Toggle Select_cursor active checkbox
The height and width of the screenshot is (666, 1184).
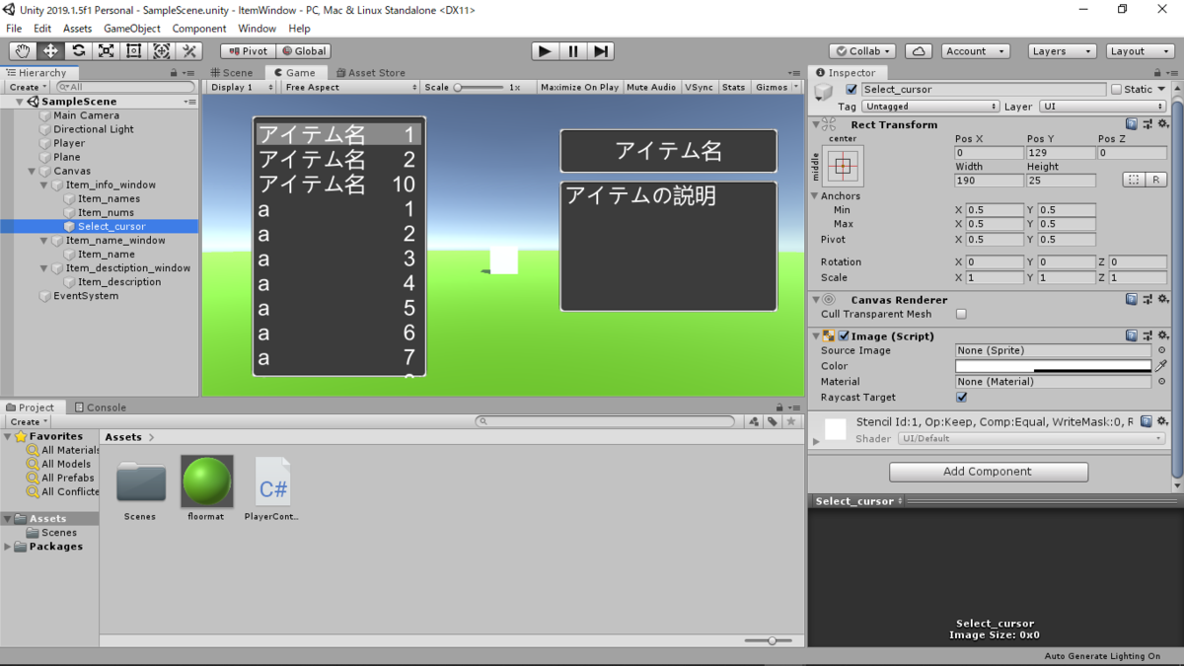pos(851,89)
